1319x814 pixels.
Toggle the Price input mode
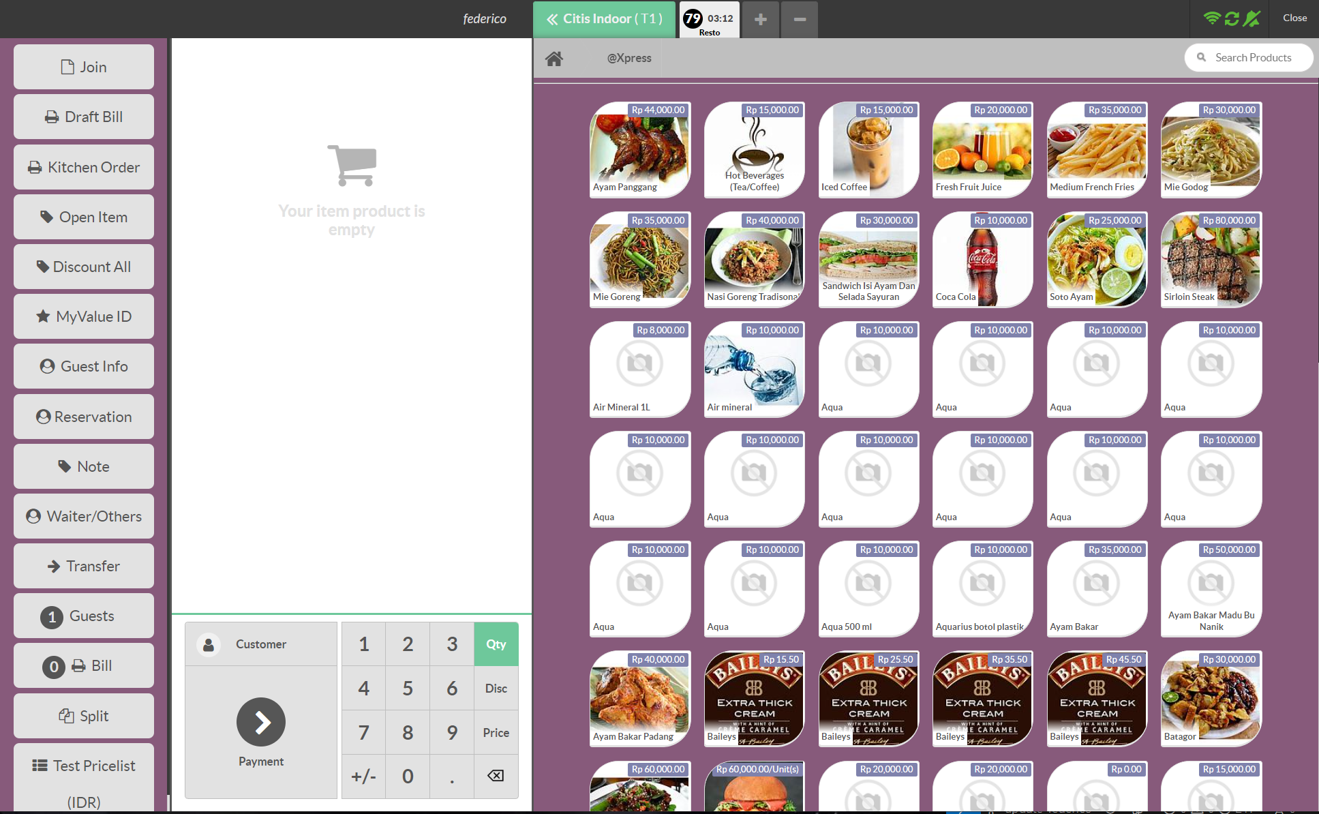tap(495, 732)
